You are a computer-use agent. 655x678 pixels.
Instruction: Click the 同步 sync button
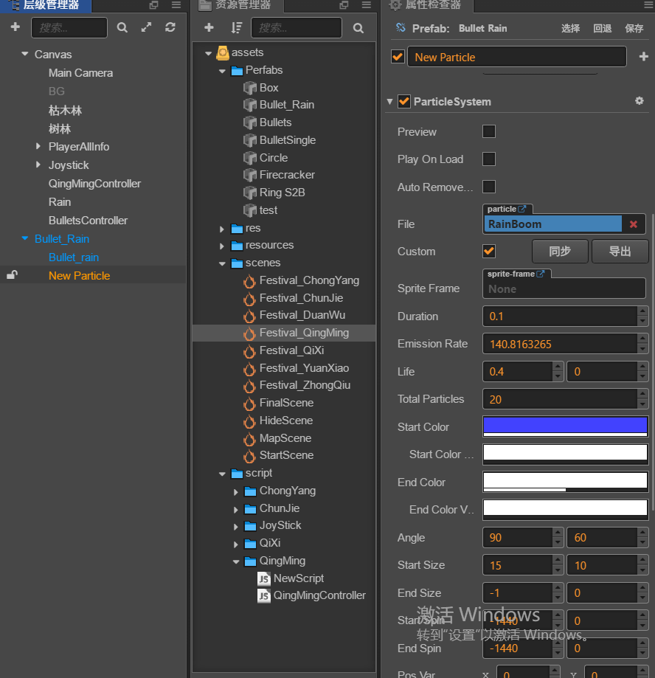tap(560, 252)
